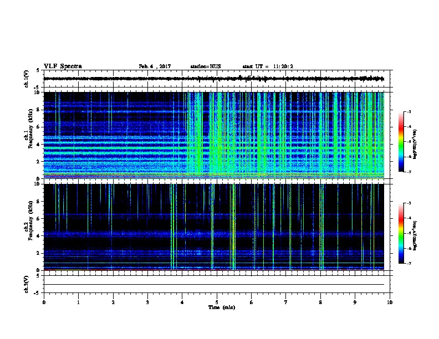Image resolution: width=439 pixels, height=339 pixels.
Task: Click the time axis tick label '10'
Action: (390, 302)
